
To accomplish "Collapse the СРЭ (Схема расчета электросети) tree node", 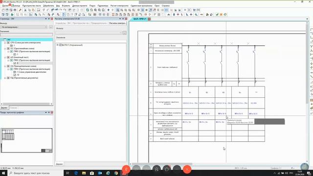I will point(5,43).
